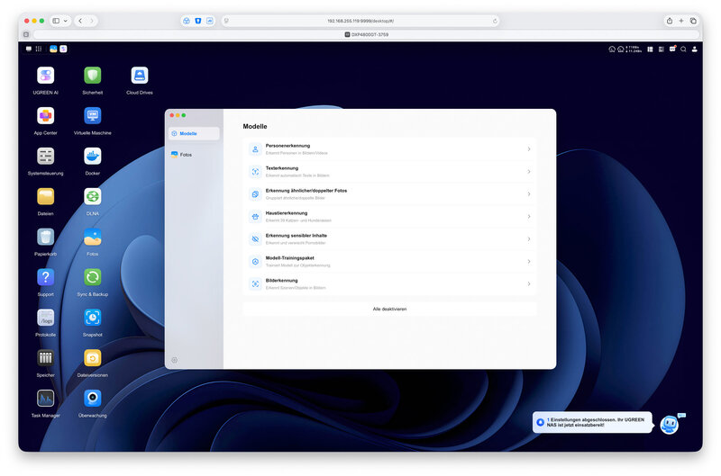This screenshot has width=721, height=476.
Task: Click the Alle deaktivieren button
Action: [390, 309]
